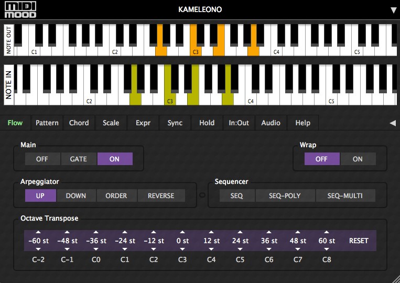Click the down arrow below -24 st

point(125,249)
